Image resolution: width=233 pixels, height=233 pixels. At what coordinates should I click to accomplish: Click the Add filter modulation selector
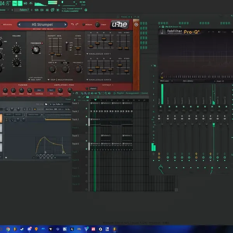point(65,63)
